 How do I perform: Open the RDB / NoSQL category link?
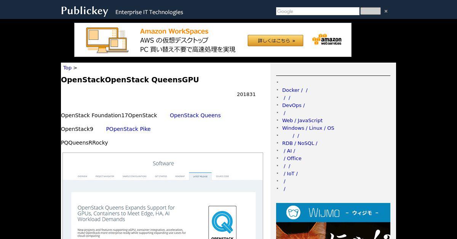[x=300, y=143]
